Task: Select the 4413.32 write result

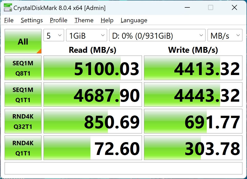Action: pyautogui.click(x=193, y=68)
